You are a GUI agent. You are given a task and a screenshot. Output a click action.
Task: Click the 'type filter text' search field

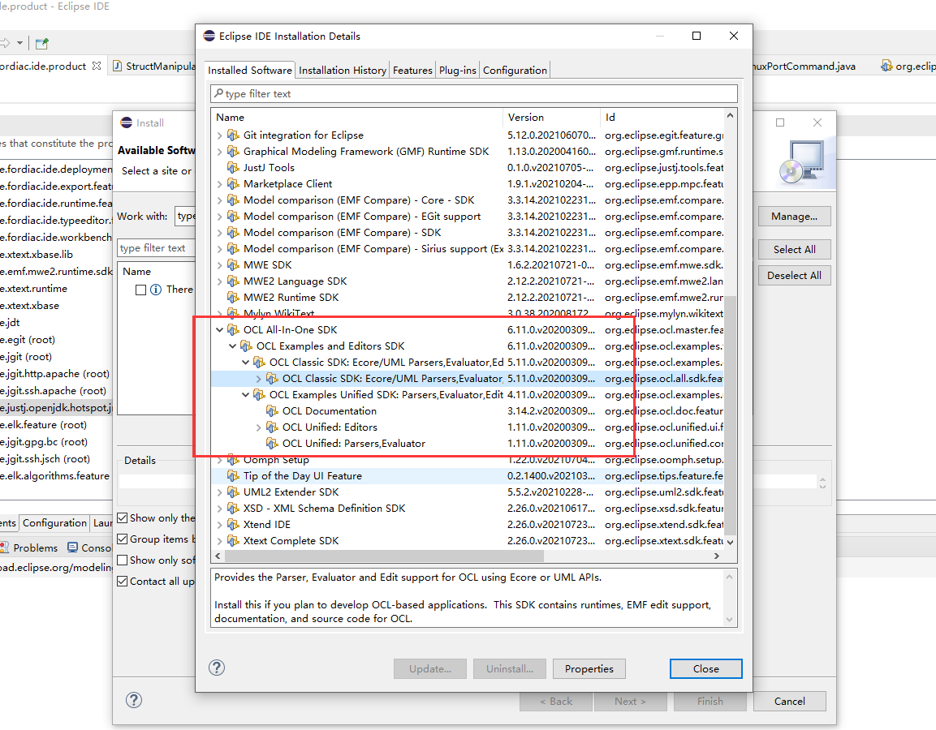pos(474,93)
